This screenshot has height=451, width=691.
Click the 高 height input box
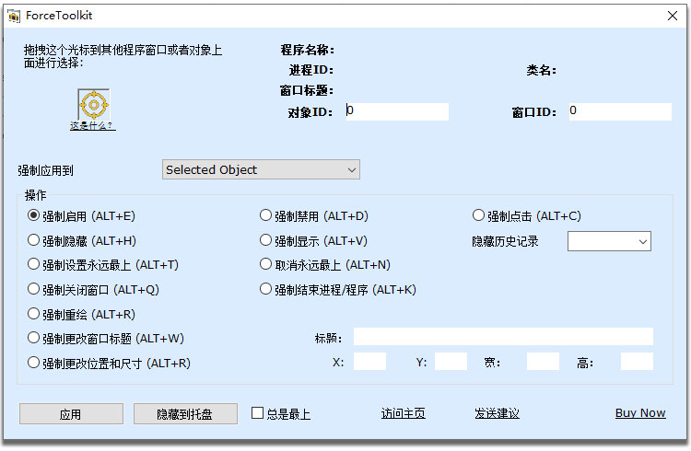637,362
